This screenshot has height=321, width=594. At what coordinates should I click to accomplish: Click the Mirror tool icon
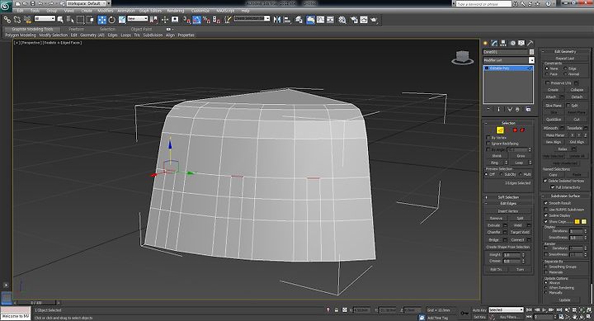click(x=277, y=20)
